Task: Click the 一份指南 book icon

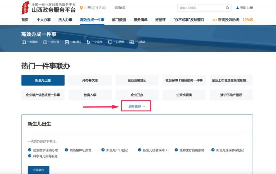Action: [x=24, y=42]
